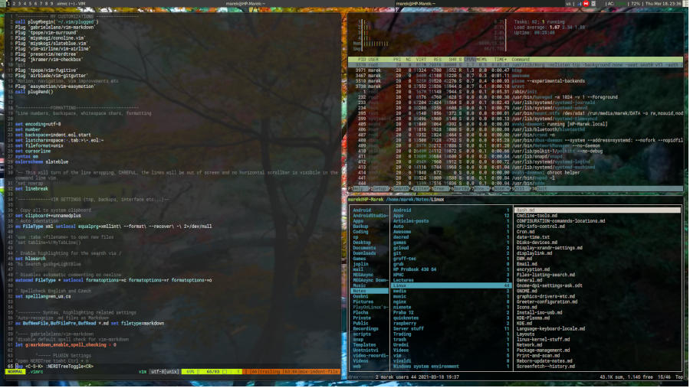690x388 pixels.
Task: Switch to workspace tag 5
Action: pyautogui.click(x=30, y=3)
